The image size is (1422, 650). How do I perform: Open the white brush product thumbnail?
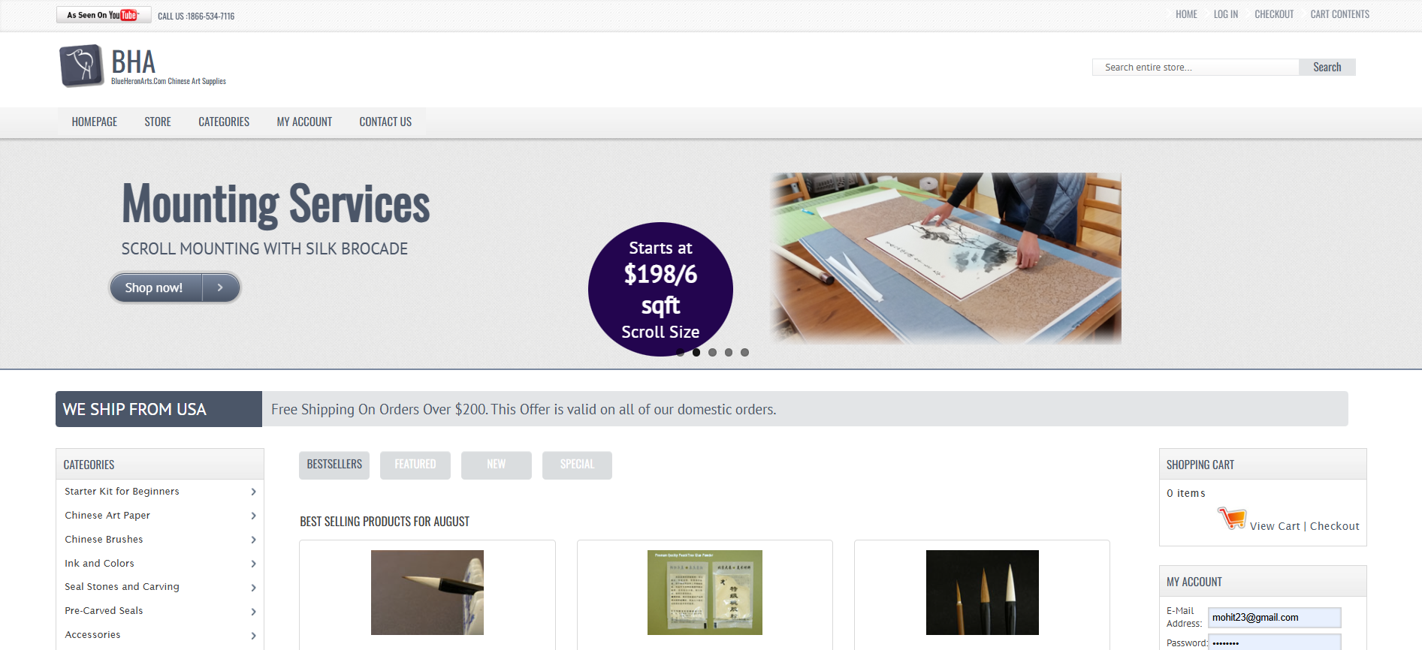[427, 592]
